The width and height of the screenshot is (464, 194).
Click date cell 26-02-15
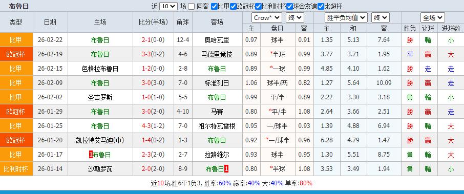(50, 69)
